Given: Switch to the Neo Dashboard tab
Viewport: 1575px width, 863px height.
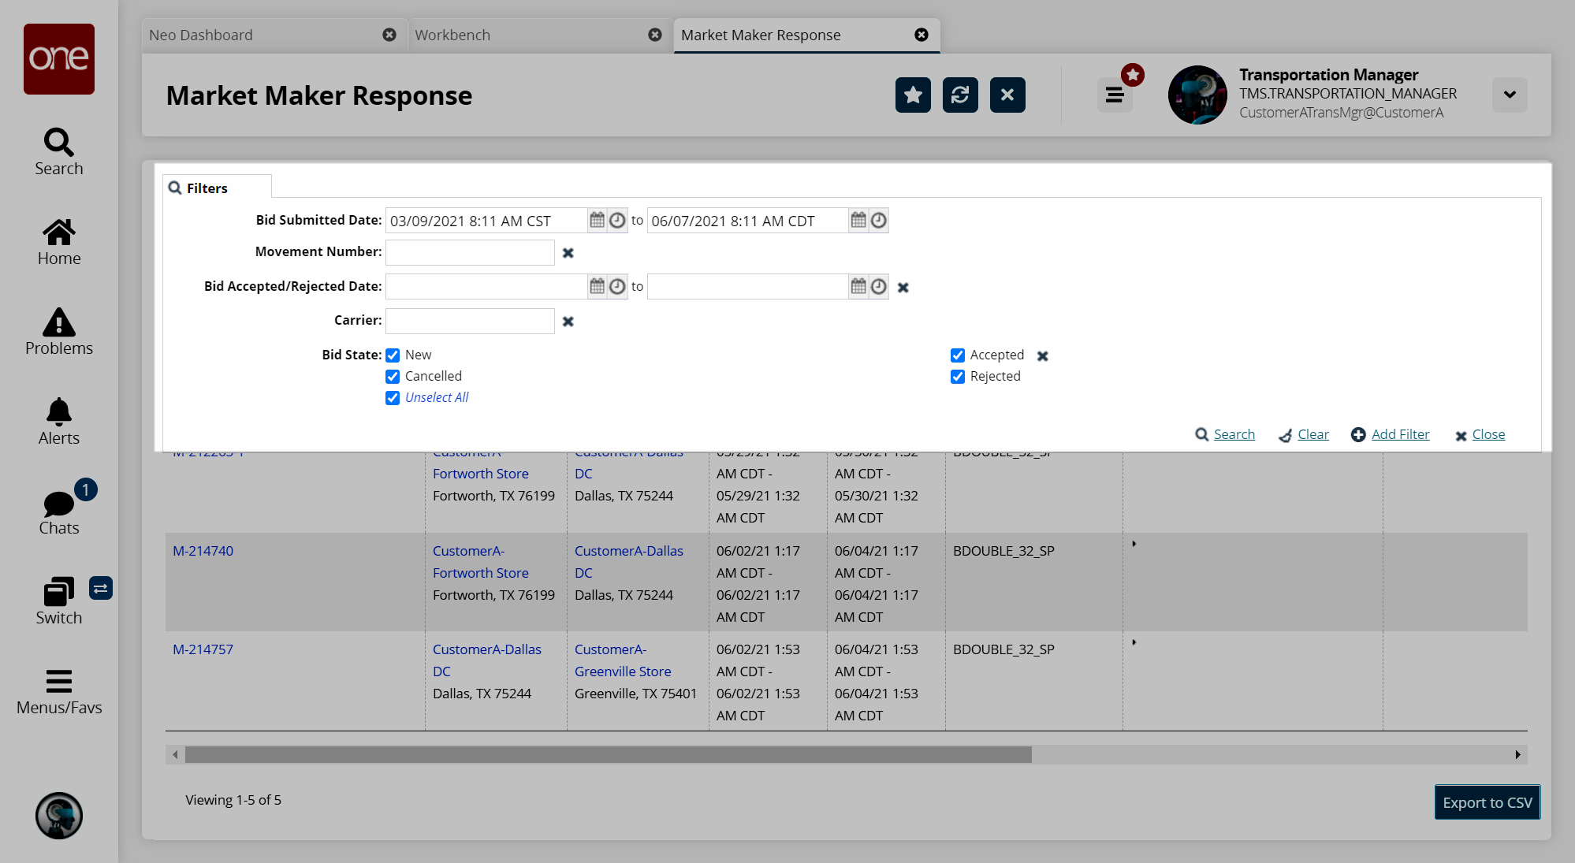Looking at the screenshot, I should click(x=201, y=35).
